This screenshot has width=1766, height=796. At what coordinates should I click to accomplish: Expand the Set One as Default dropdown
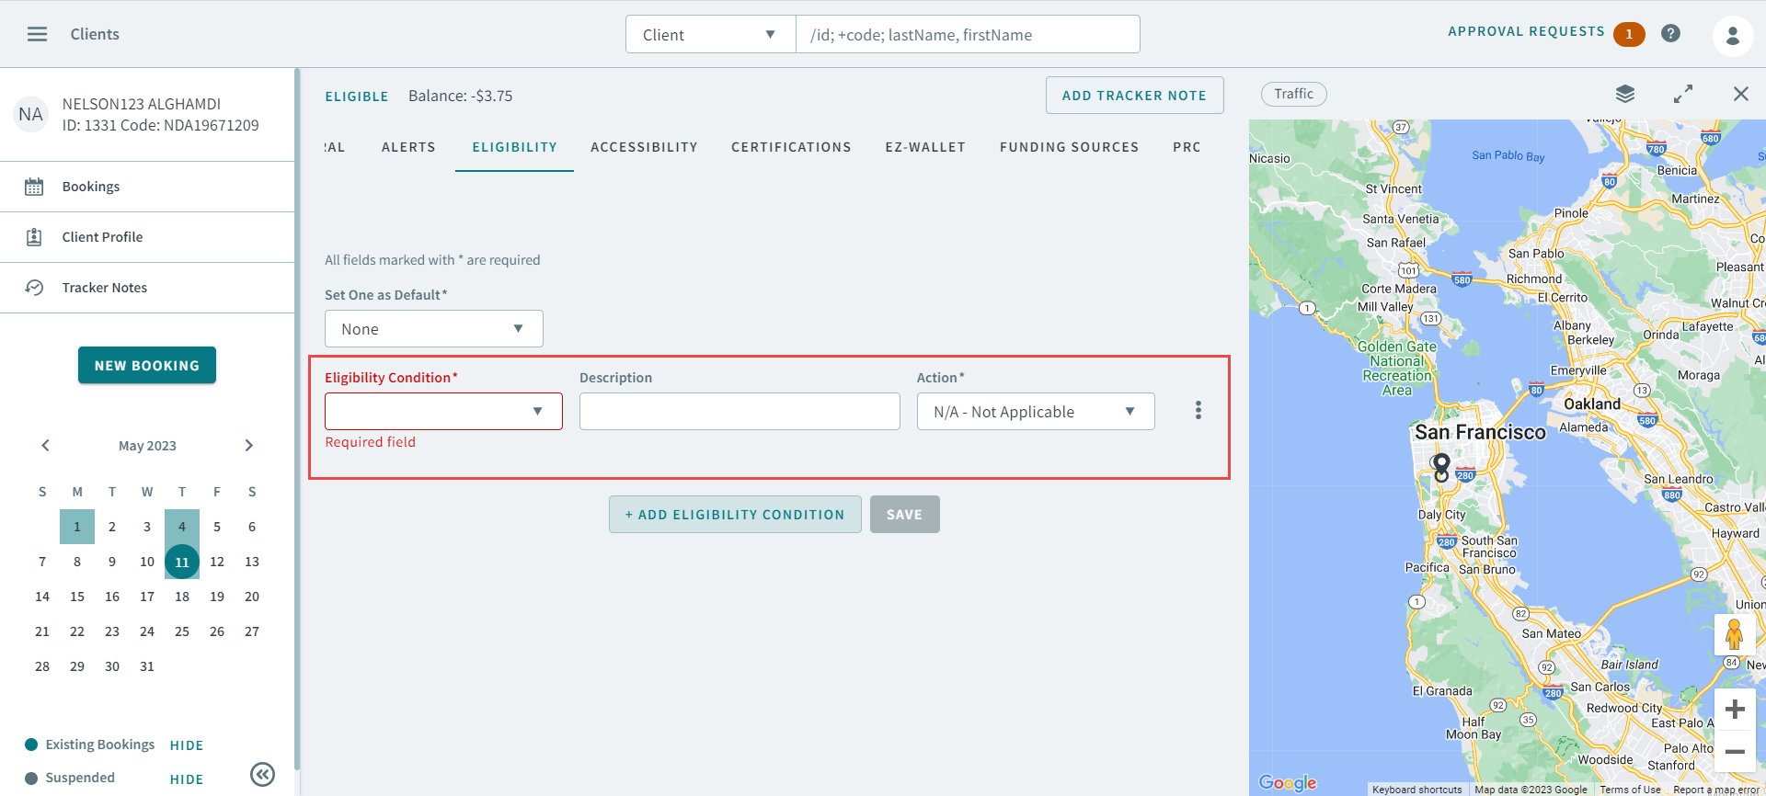pos(433,329)
